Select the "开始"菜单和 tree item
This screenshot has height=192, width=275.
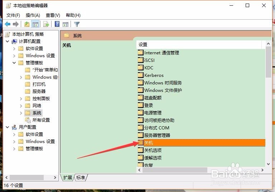[x=45, y=70]
